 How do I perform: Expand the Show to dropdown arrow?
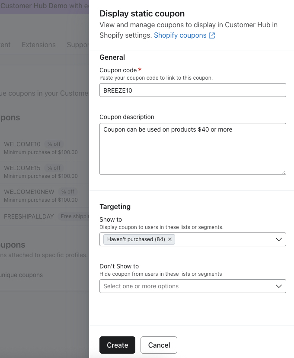279,239
